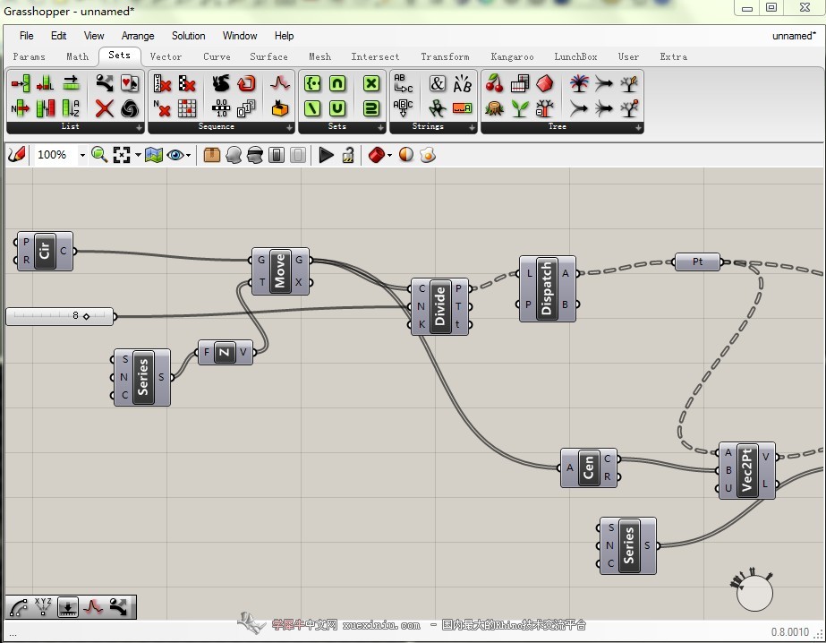The height and width of the screenshot is (643, 826).
Task: Click the fried egg icon in toolbar
Action: [428, 155]
